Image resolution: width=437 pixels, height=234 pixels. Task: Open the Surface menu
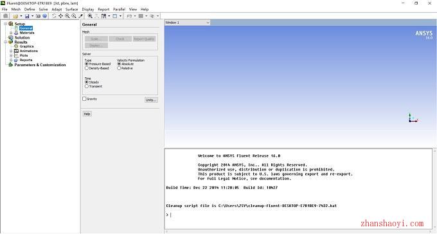tap(71, 9)
